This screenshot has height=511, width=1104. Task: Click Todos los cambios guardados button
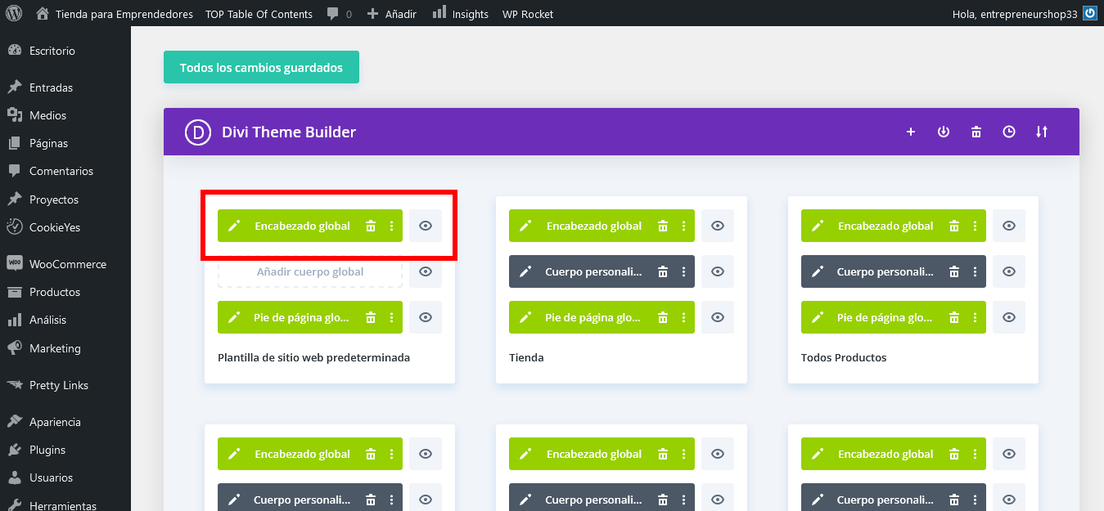pos(261,67)
